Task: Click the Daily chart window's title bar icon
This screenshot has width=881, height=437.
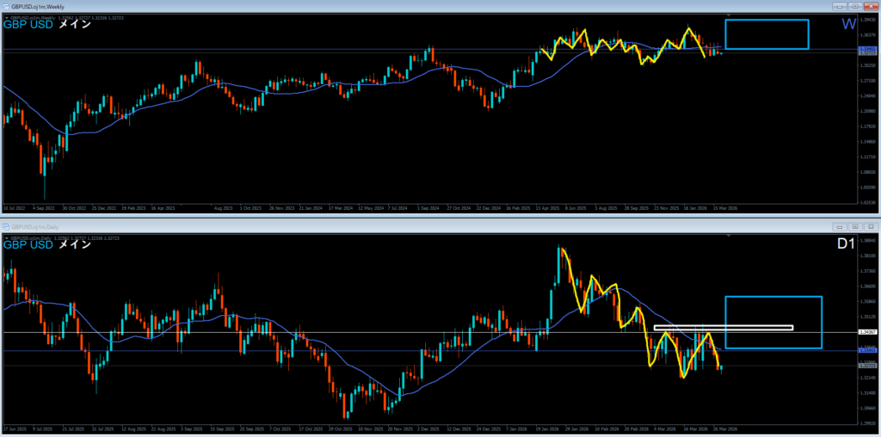Action: (5, 225)
